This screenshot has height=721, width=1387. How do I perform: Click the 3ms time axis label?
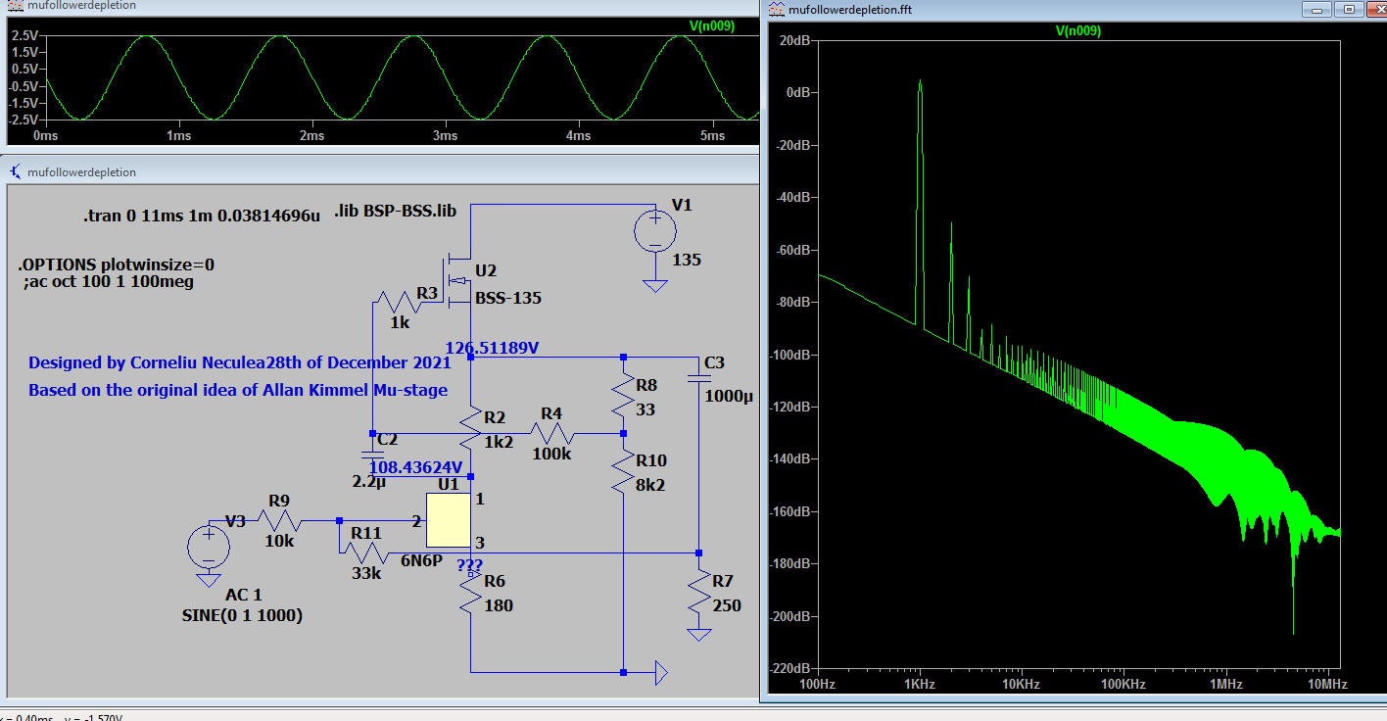click(x=446, y=135)
